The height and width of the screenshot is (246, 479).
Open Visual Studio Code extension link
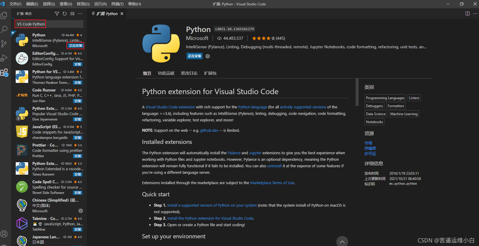170,107
